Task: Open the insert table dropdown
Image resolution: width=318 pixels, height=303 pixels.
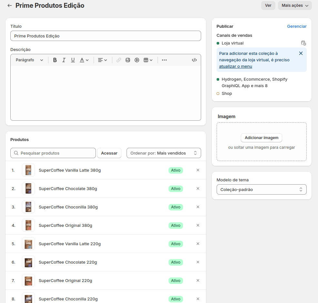Action: tap(148, 60)
